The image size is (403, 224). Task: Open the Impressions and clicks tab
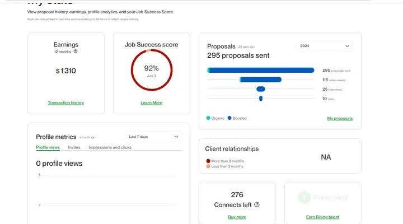(x=110, y=147)
